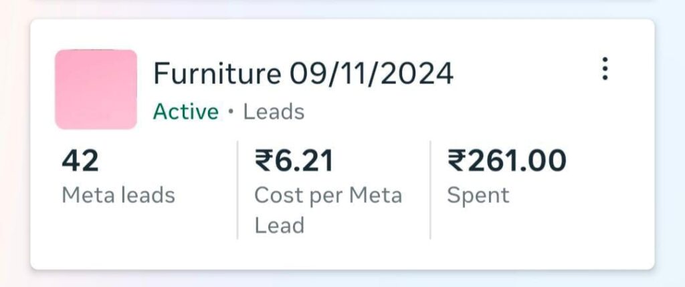685x287 pixels.
Task: Click the dot separator between Active and Leads
Action: pos(231,112)
